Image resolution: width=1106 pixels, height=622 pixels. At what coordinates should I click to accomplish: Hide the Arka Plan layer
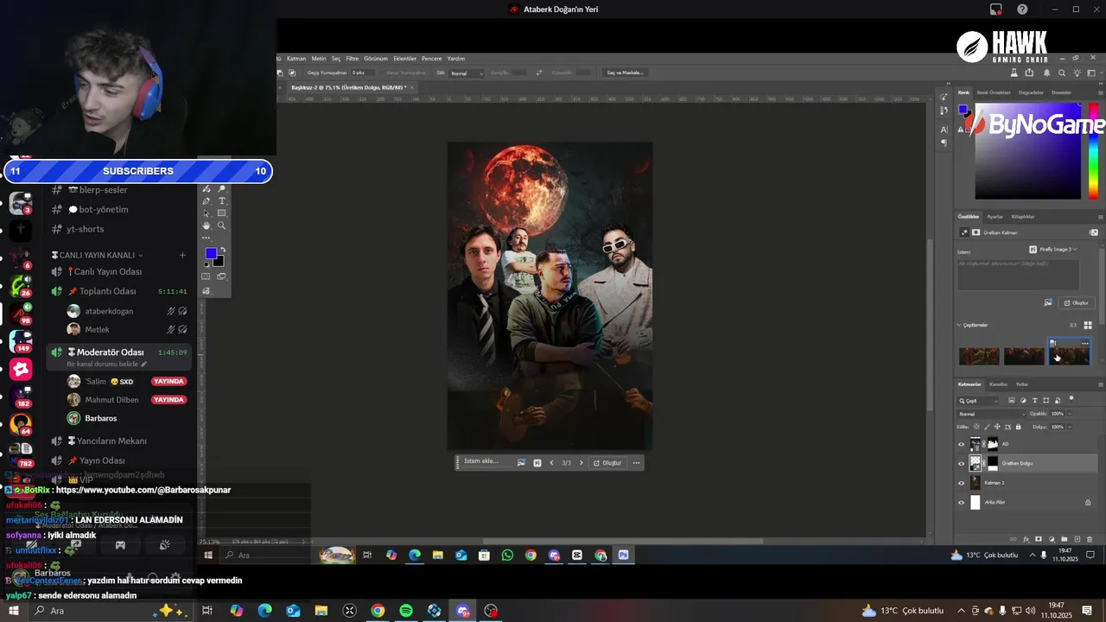[961, 502]
